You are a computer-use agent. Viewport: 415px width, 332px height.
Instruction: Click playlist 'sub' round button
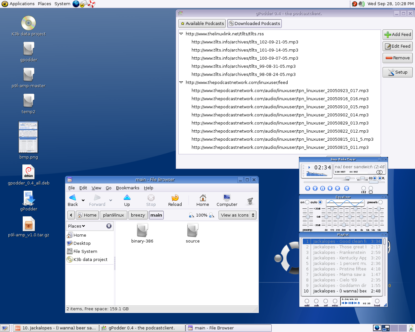coord(316,301)
